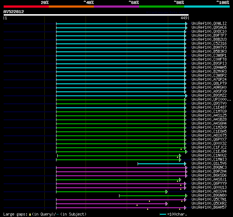
Task: Click the 'Large gaps' legend text
Action: pyautogui.click(x=15, y=214)
